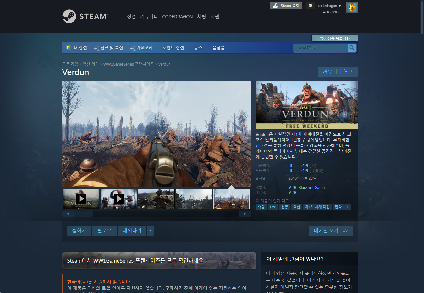This screenshot has height=293, width=424.
Task: Open 상점 top menu
Action: click(131, 16)
